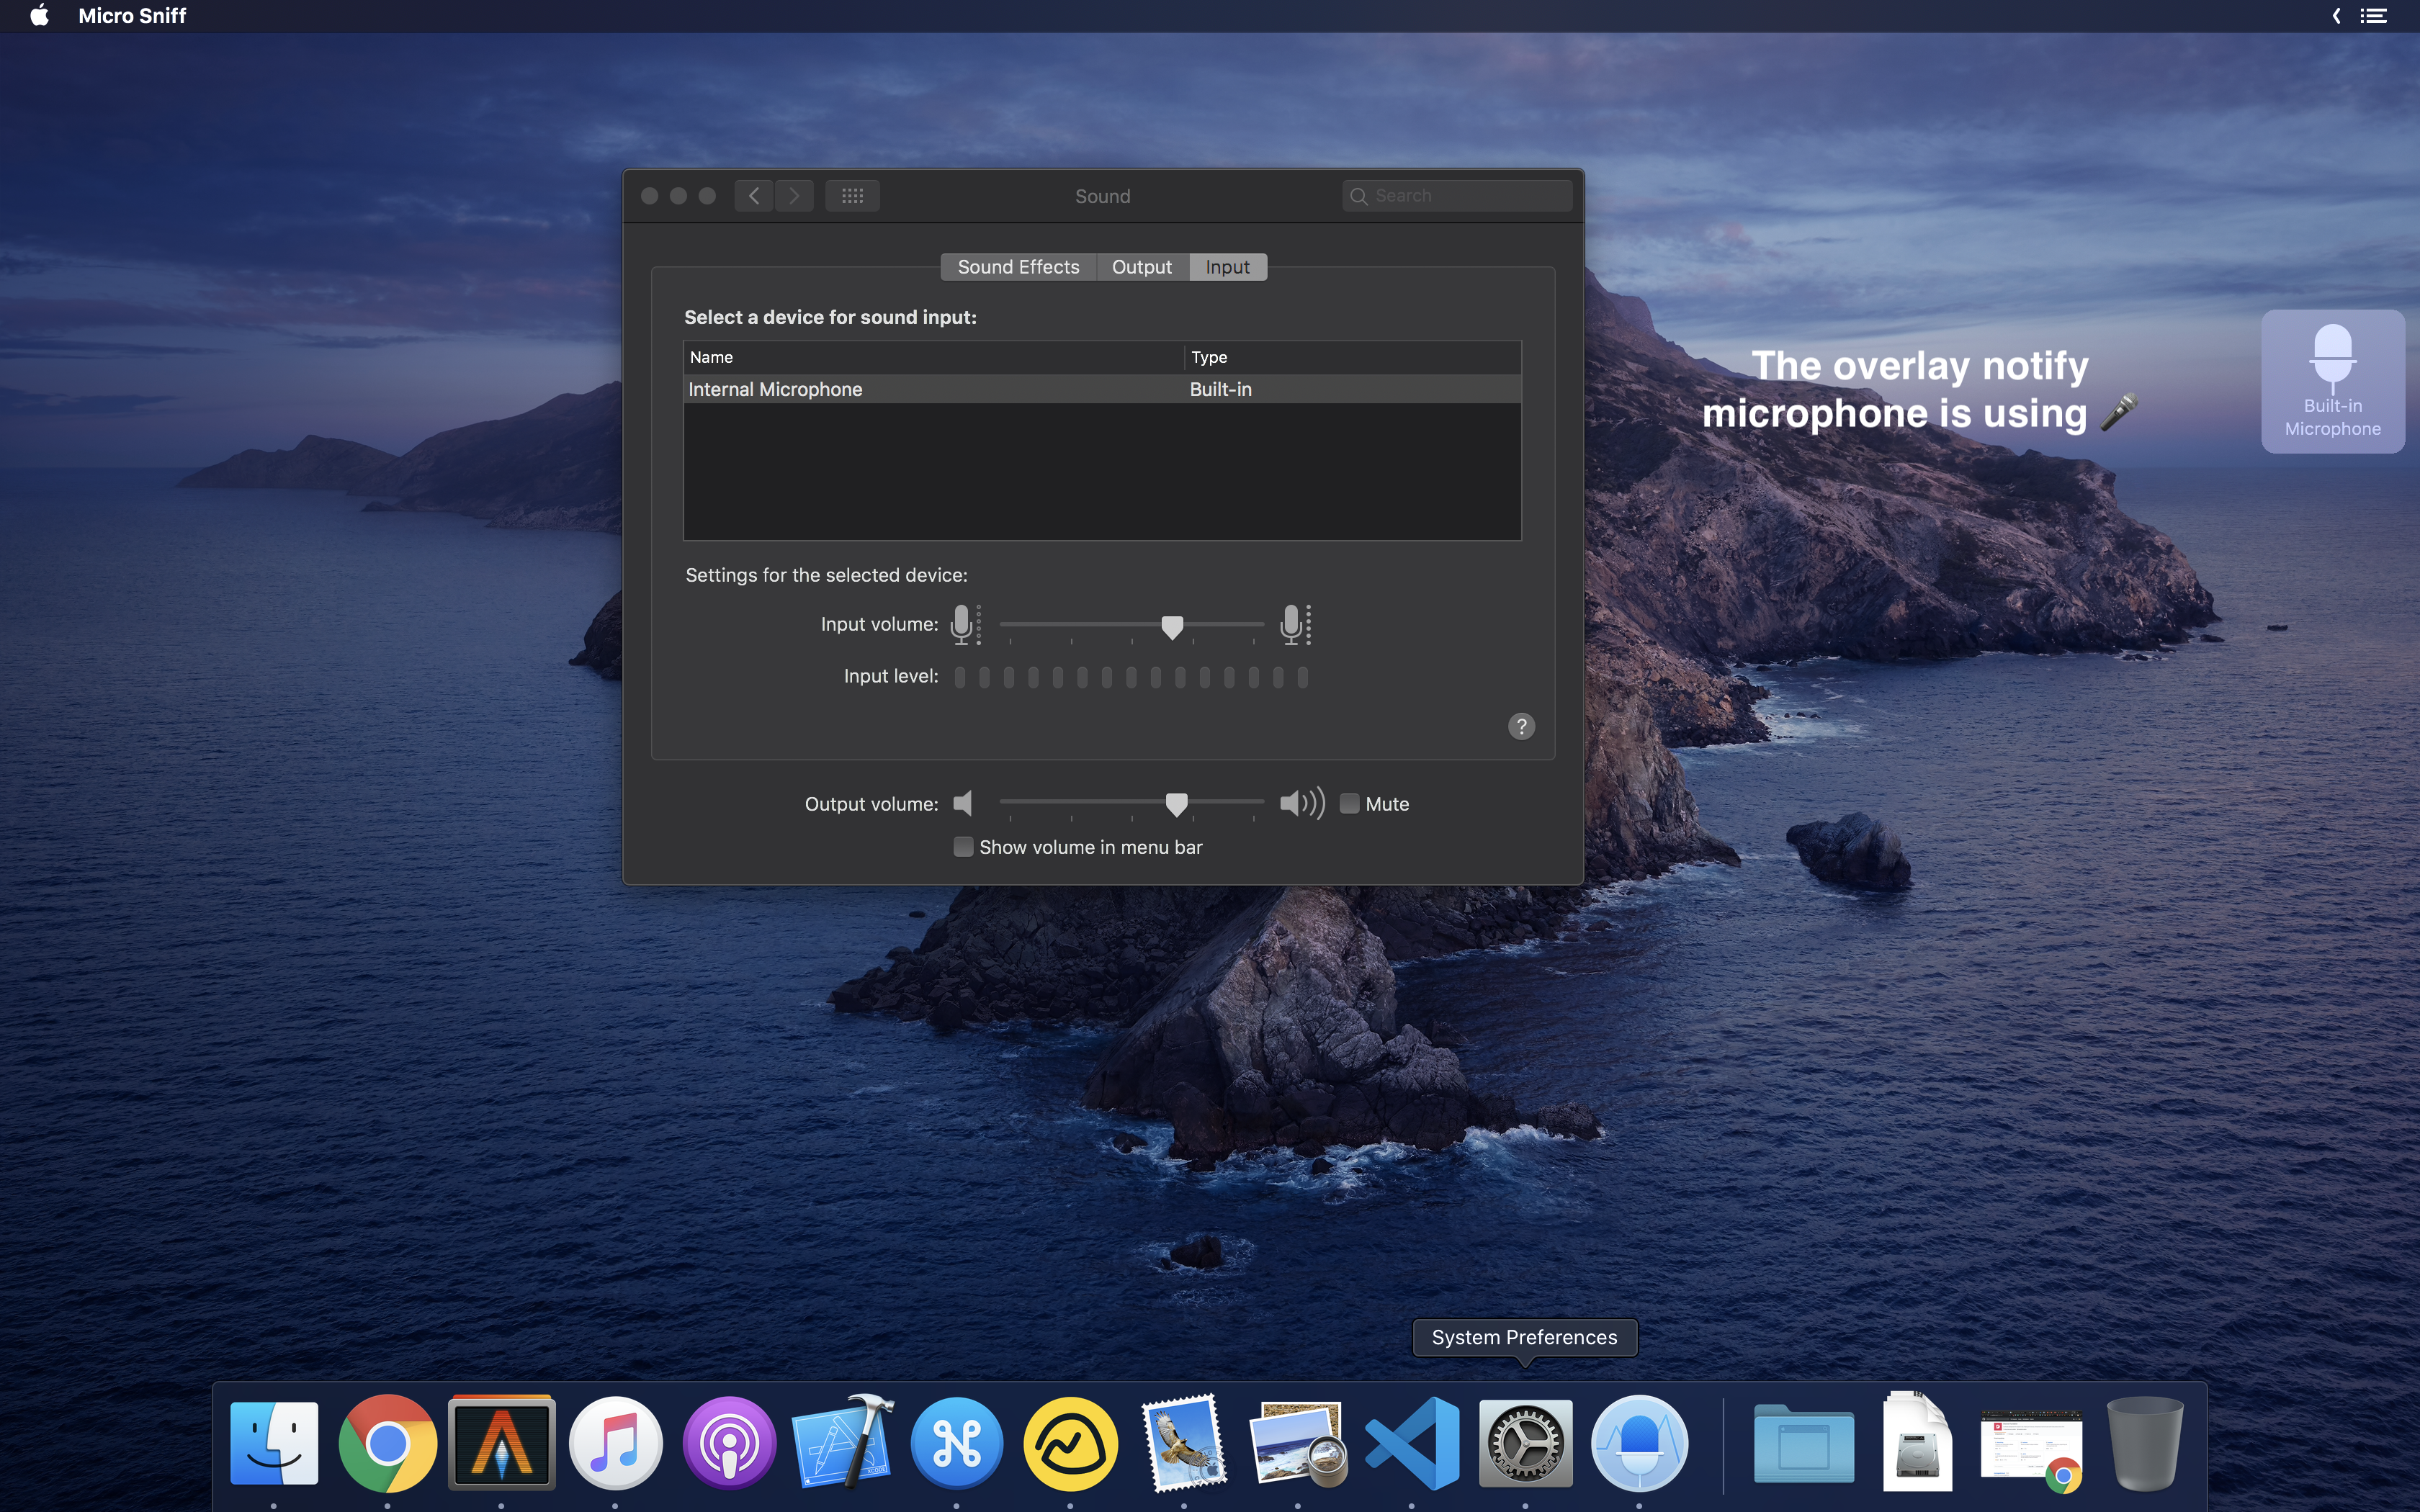Viewport: 2420px width, 1512px height.
Task: Open the Micro Sniff microphone dock icon
Action: point(1638,1443)
